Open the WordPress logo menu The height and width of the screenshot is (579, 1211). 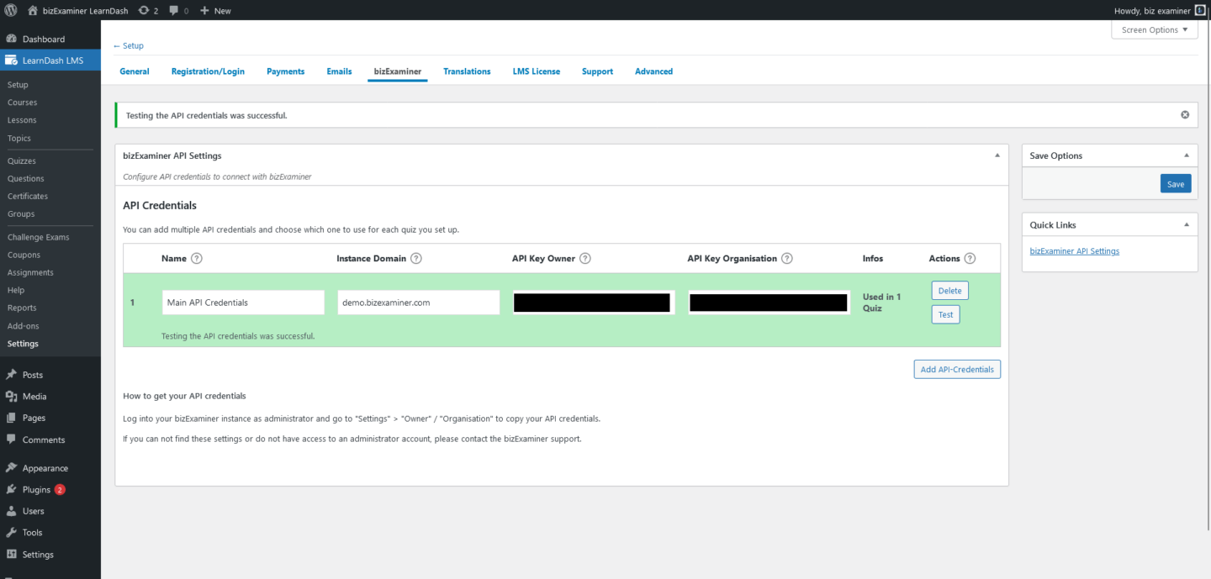(10, 10)
